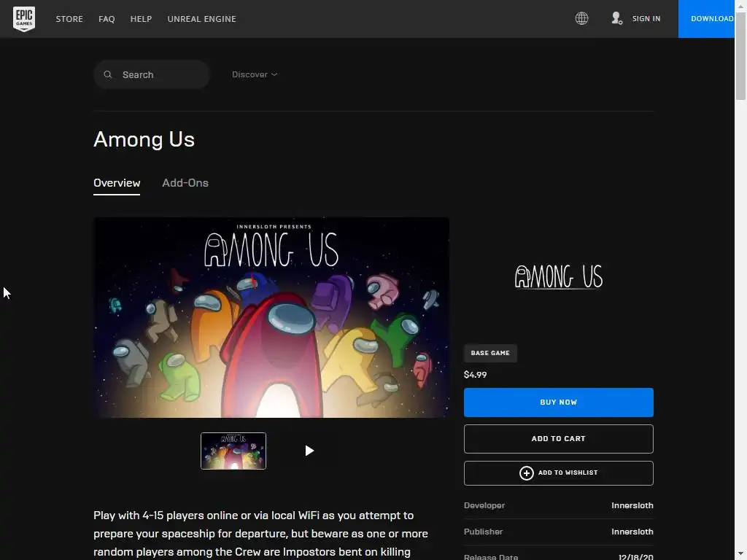The height and width of the screenshot is (560, 747).
Task: Click the ADD TO WISHLIST button
Action: coord(558,472)
